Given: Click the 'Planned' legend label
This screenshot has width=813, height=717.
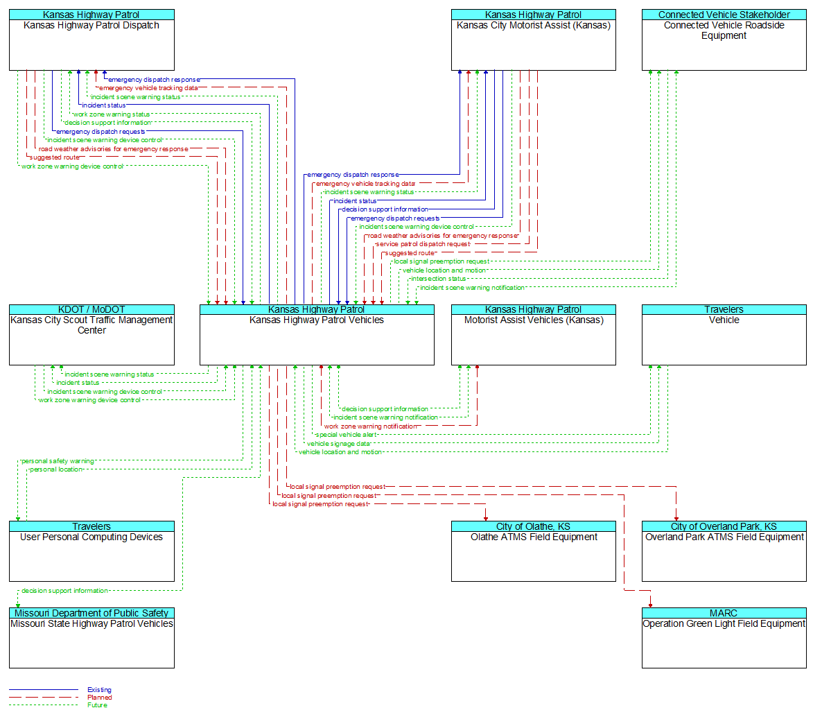Looking at the screenshot, I should pyautogui.click(x=100, y=698).
